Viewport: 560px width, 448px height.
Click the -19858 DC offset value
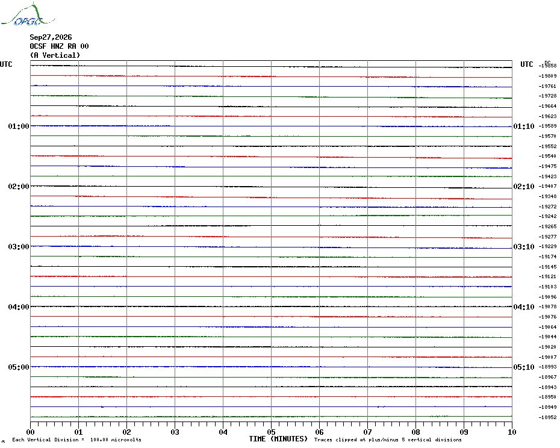548,66
